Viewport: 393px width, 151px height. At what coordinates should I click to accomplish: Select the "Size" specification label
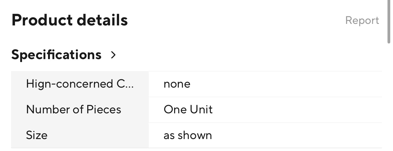[x=37, y=135]
